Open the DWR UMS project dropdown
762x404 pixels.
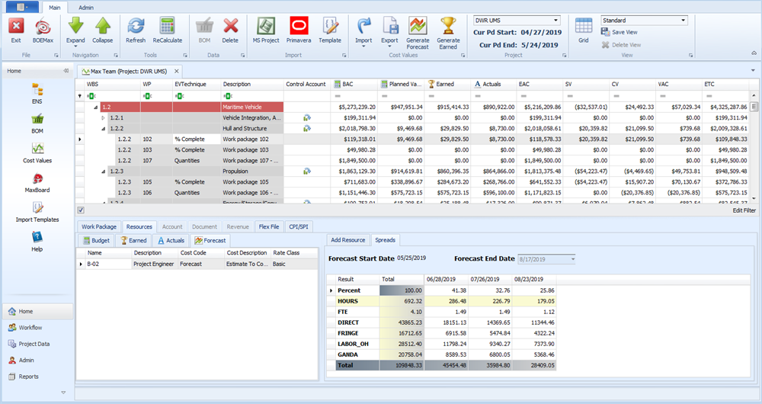555,20
